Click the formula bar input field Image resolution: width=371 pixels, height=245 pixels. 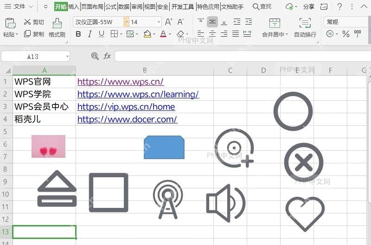[243, 56]
